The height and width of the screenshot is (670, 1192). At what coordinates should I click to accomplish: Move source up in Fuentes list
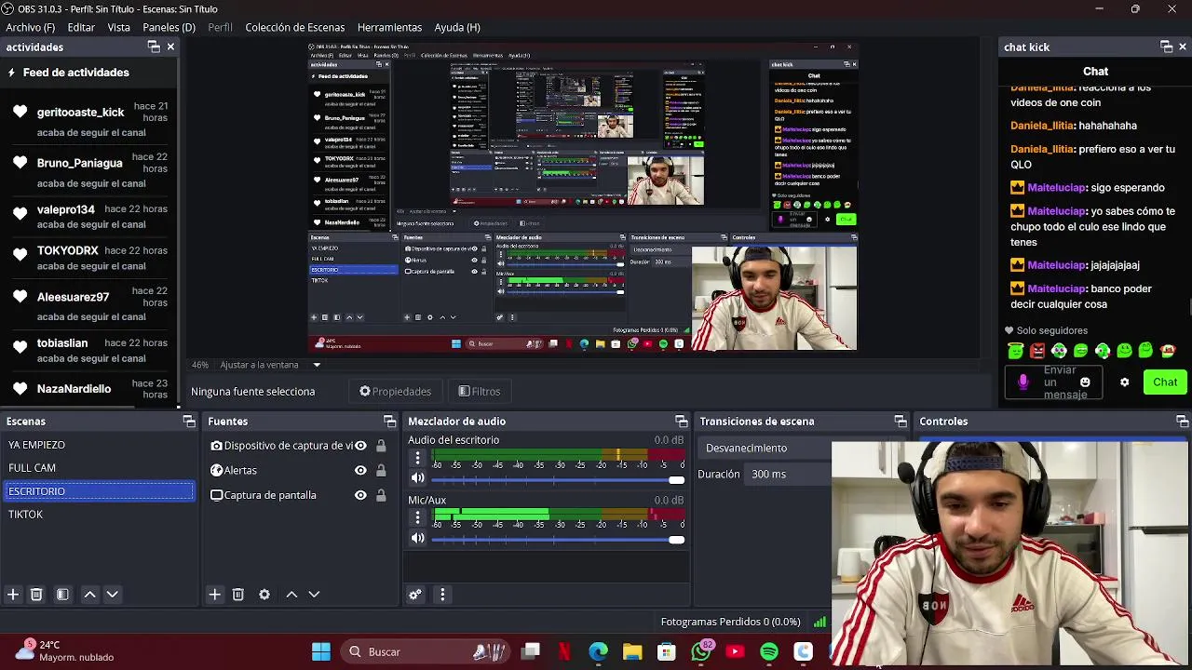(291, 594)
